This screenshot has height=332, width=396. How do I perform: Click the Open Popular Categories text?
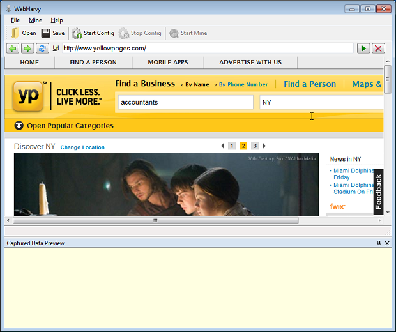click(x=70, y=126)
